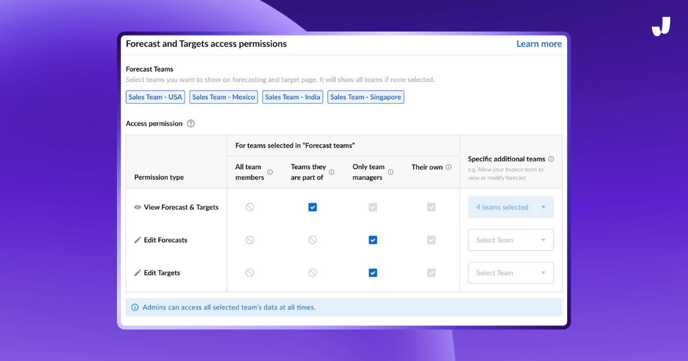Click the eye icon for View Forecast & Targets

point(138,207)
